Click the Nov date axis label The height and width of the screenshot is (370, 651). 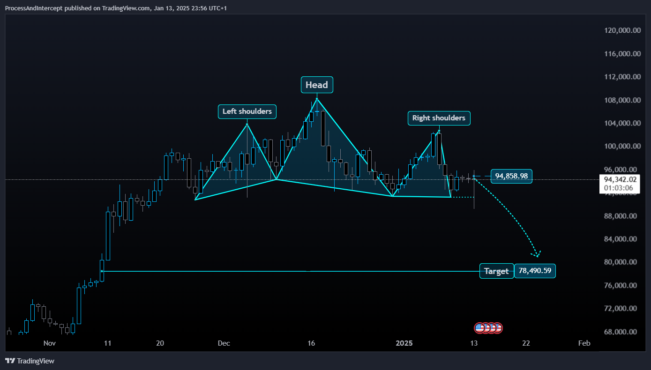pyautogui.click(x=49, y=343)
